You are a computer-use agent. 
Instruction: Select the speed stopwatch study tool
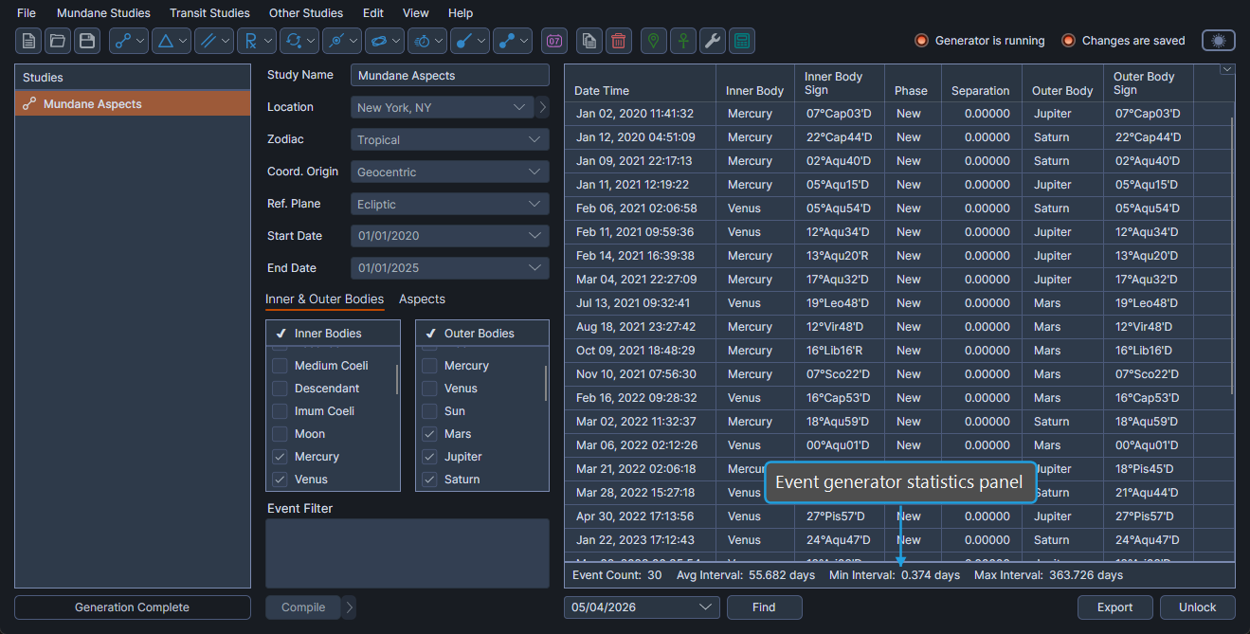pos(427,41)
